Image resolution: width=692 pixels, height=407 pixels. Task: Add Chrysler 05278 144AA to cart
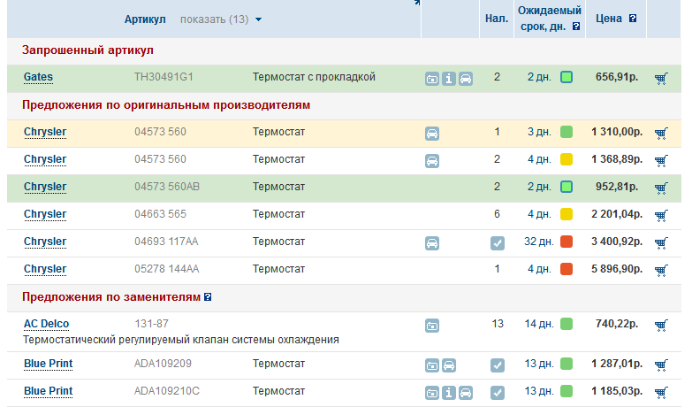coord(661,271)
